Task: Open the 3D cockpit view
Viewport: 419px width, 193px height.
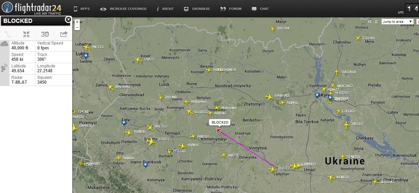Action: pos(45,34)
